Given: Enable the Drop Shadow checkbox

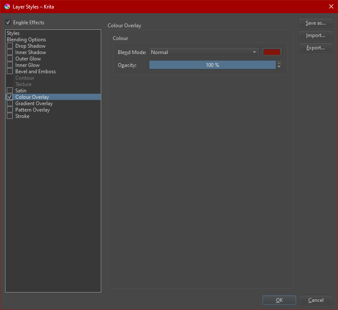Looking at the screenshot, I should click(10, 46).
